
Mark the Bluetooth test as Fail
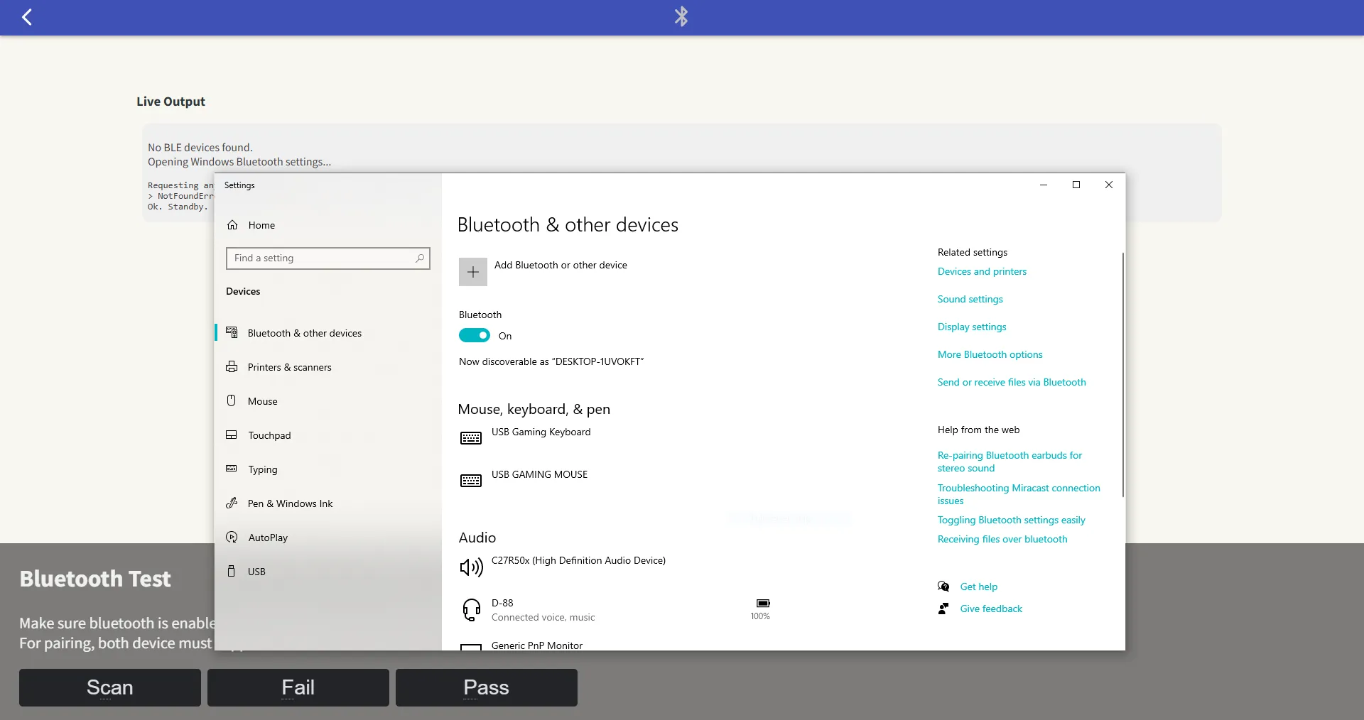pos(298,687)
